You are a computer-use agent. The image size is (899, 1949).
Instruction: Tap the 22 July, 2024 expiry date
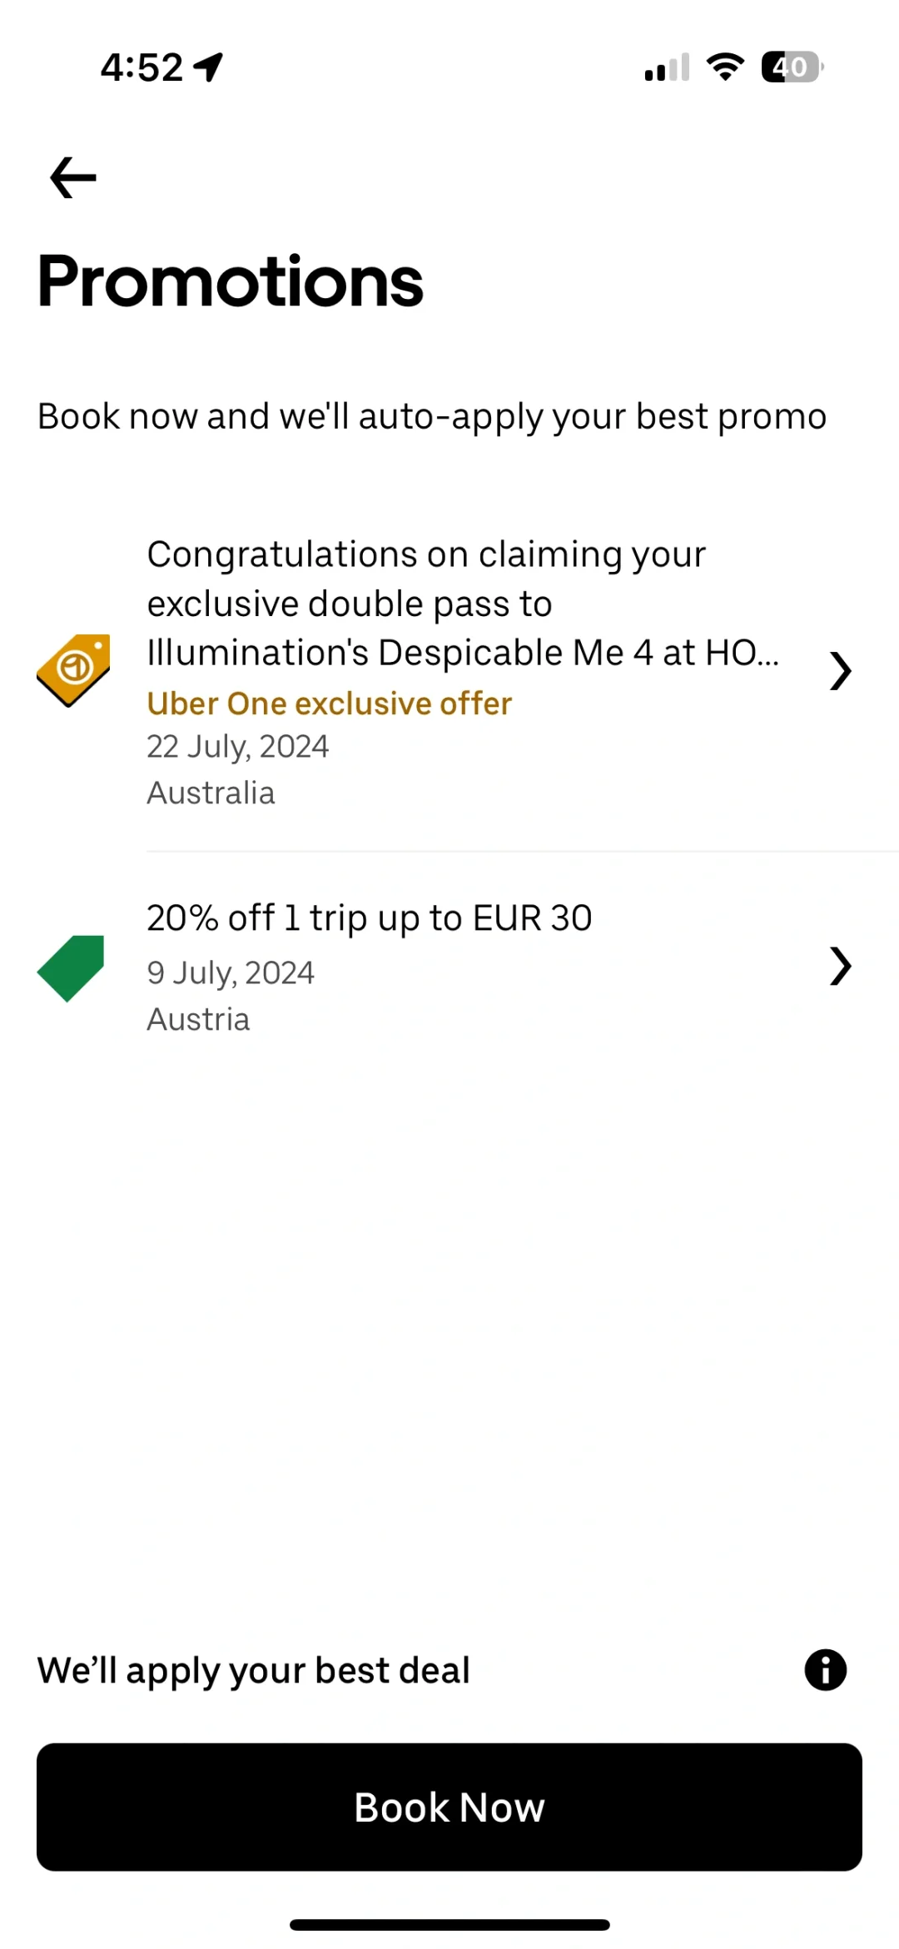pos(237,747)
